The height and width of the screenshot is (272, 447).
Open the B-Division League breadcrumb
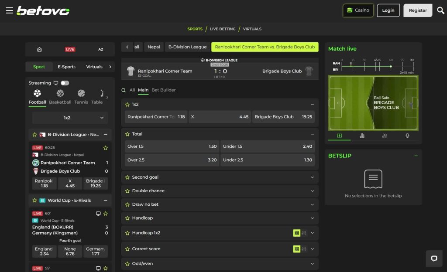[187, 47]
